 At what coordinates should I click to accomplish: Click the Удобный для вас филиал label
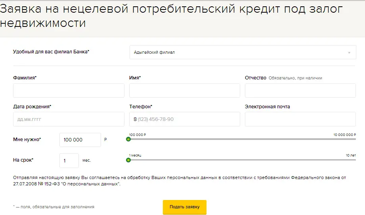click(51, 51)
